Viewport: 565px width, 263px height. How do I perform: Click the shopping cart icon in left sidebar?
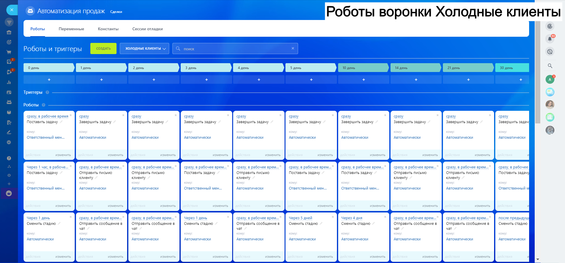9,52
